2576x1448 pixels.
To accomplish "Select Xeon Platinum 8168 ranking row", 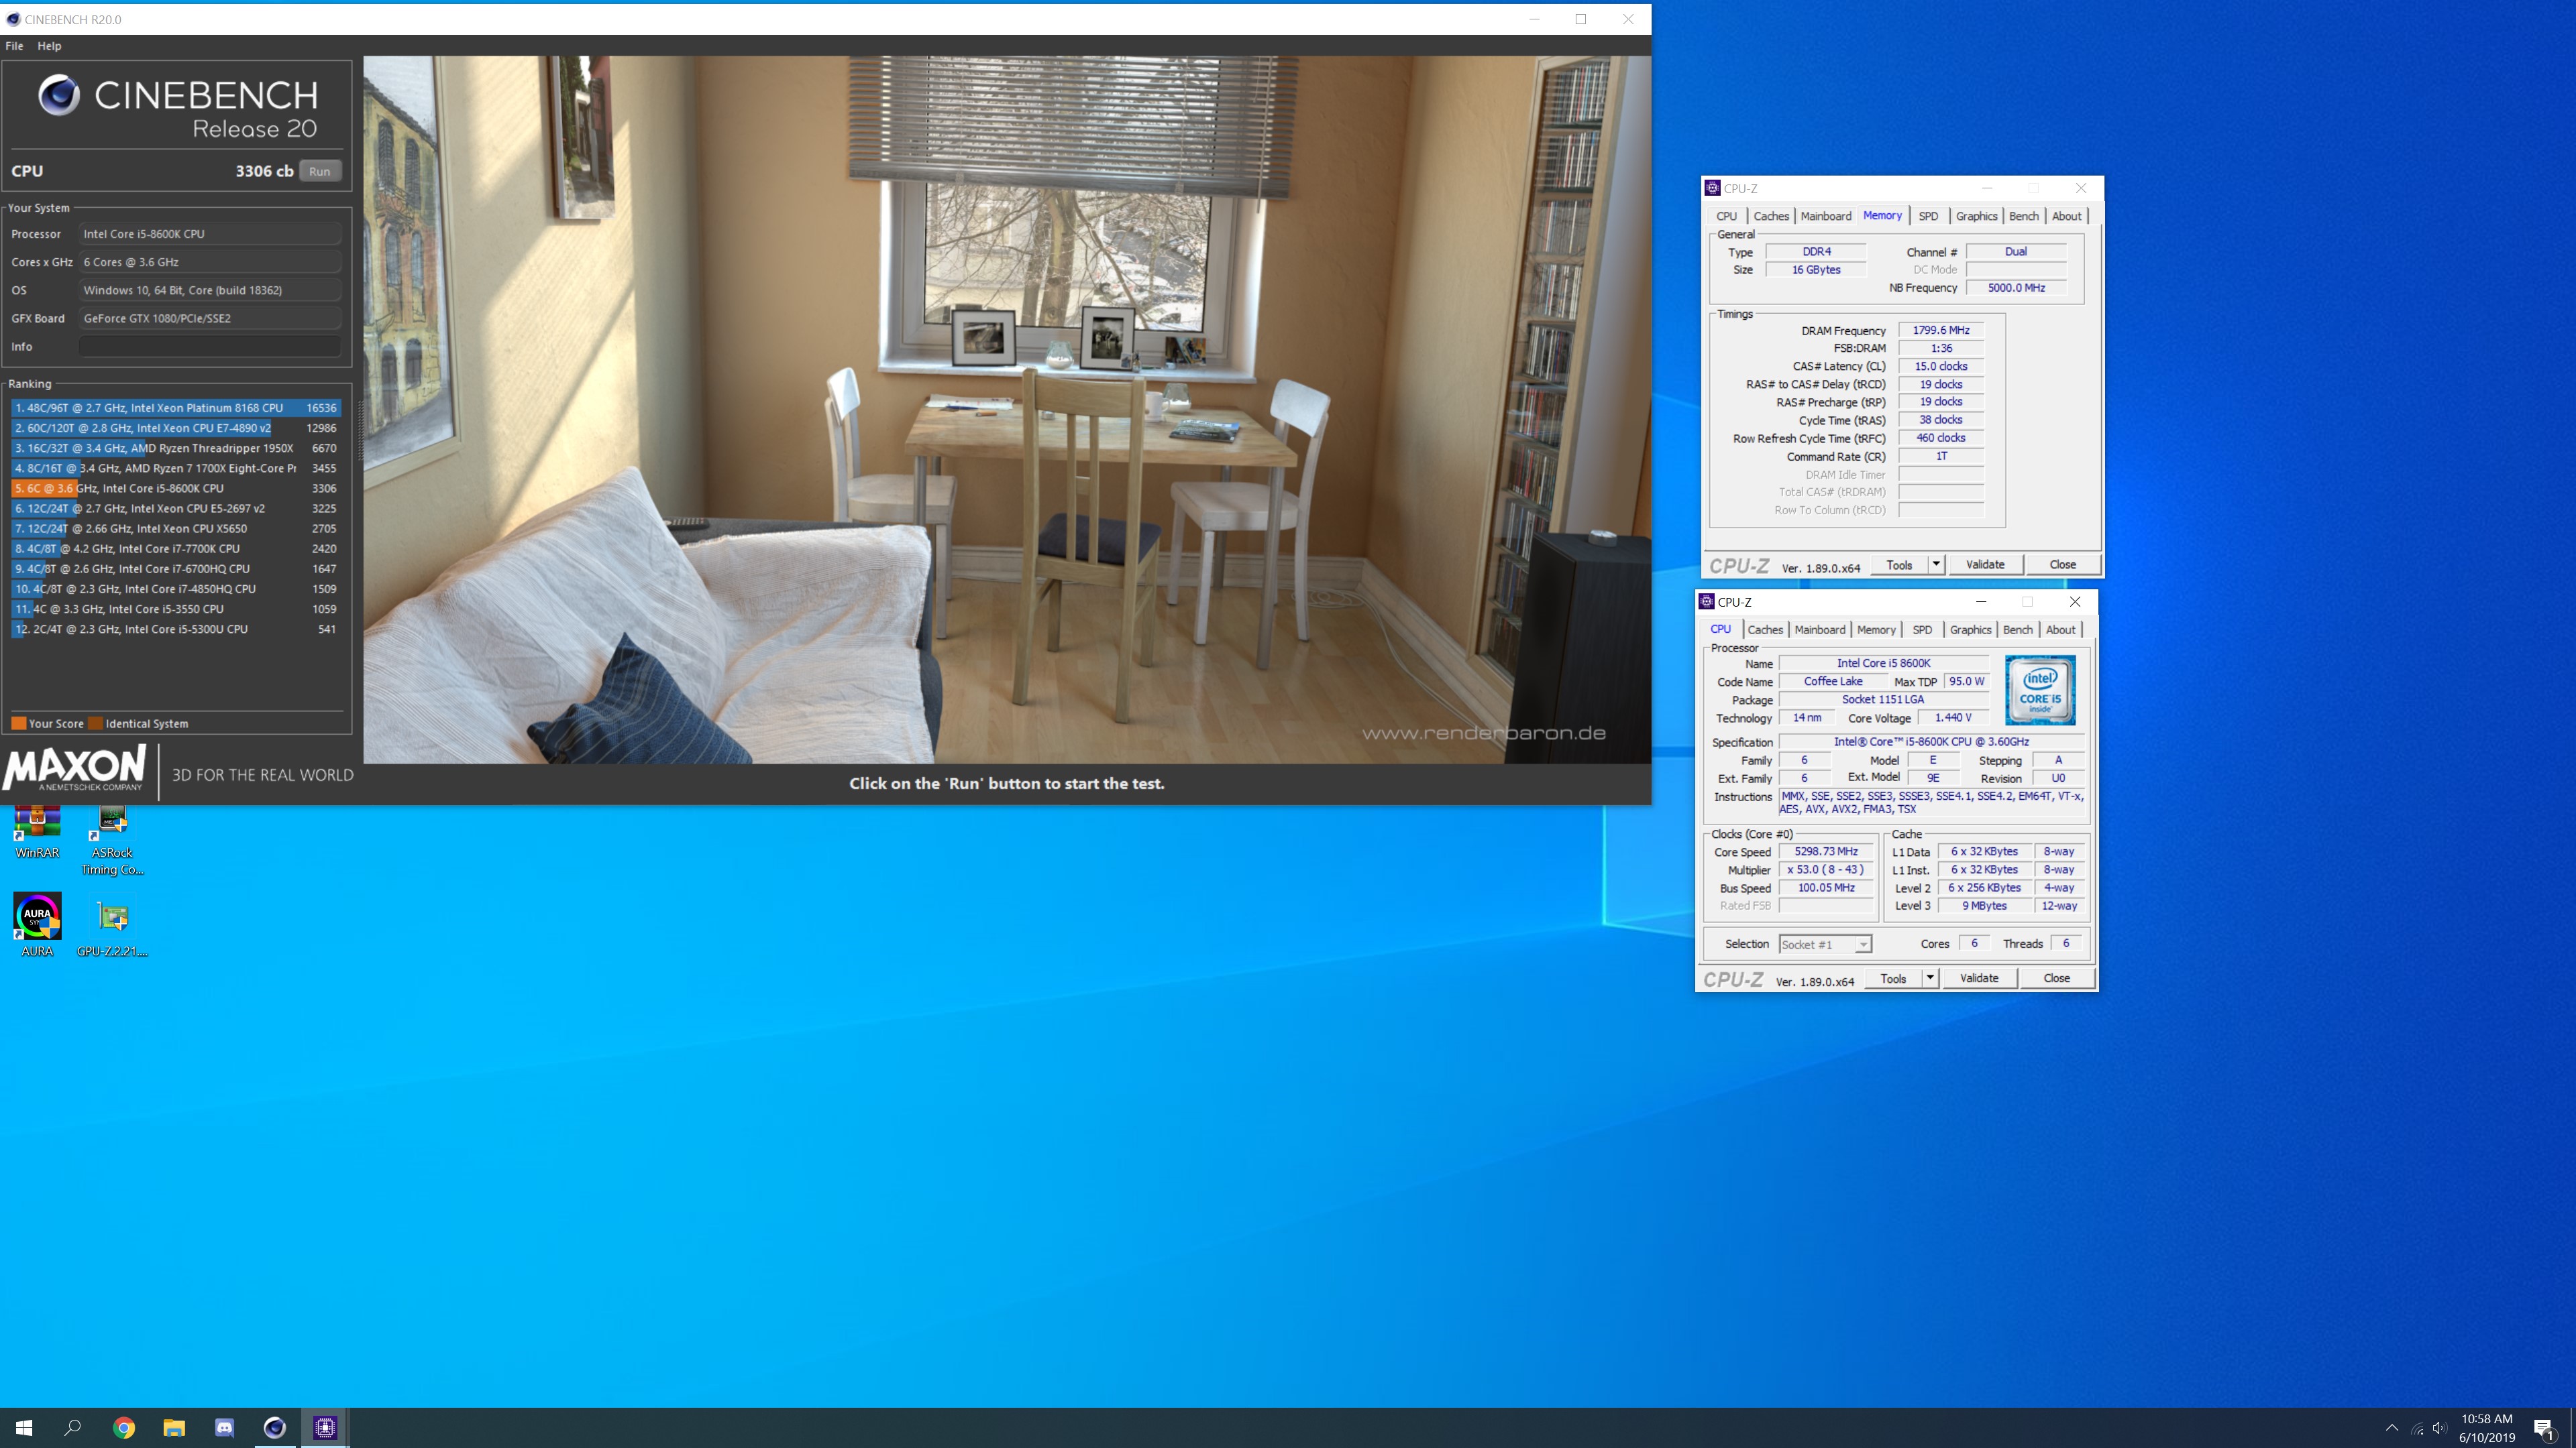I will pyautogui.click(x=176, y=408).
